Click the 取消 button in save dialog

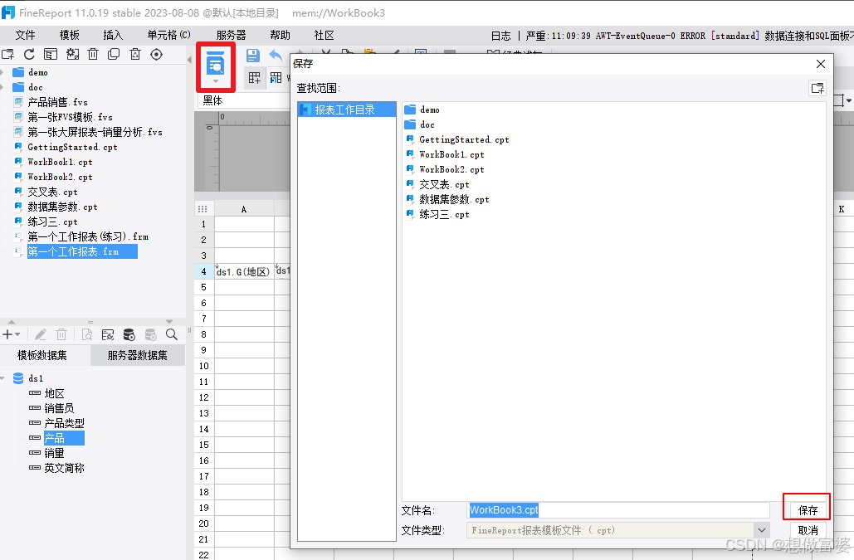tap(808, 530)
